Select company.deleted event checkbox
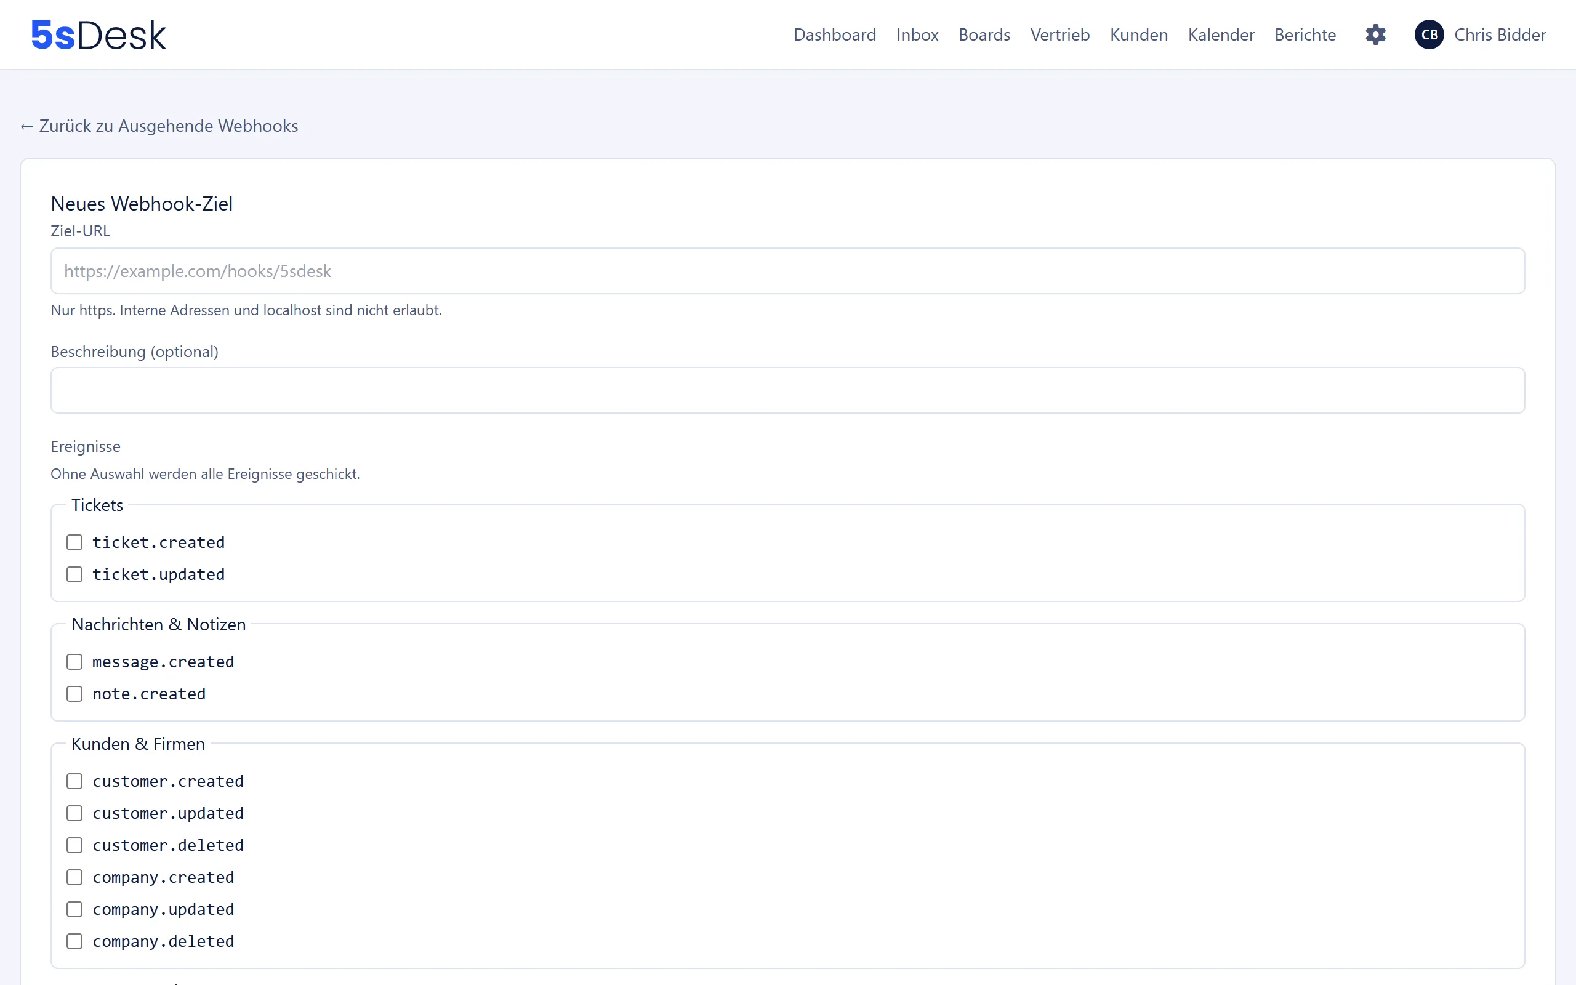The height and width of the screenshot is (985, 1576). [75, 940]
